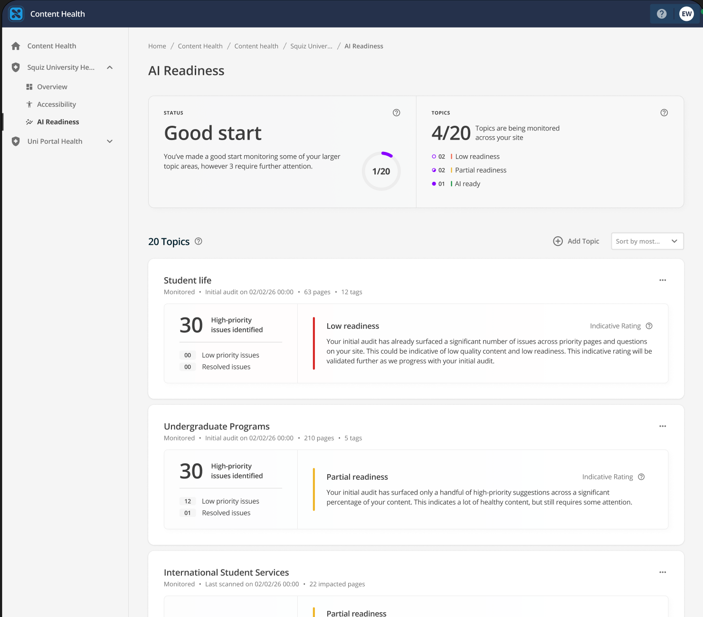Navigate to Home via the breadcrumb

[x=157, y=46]
